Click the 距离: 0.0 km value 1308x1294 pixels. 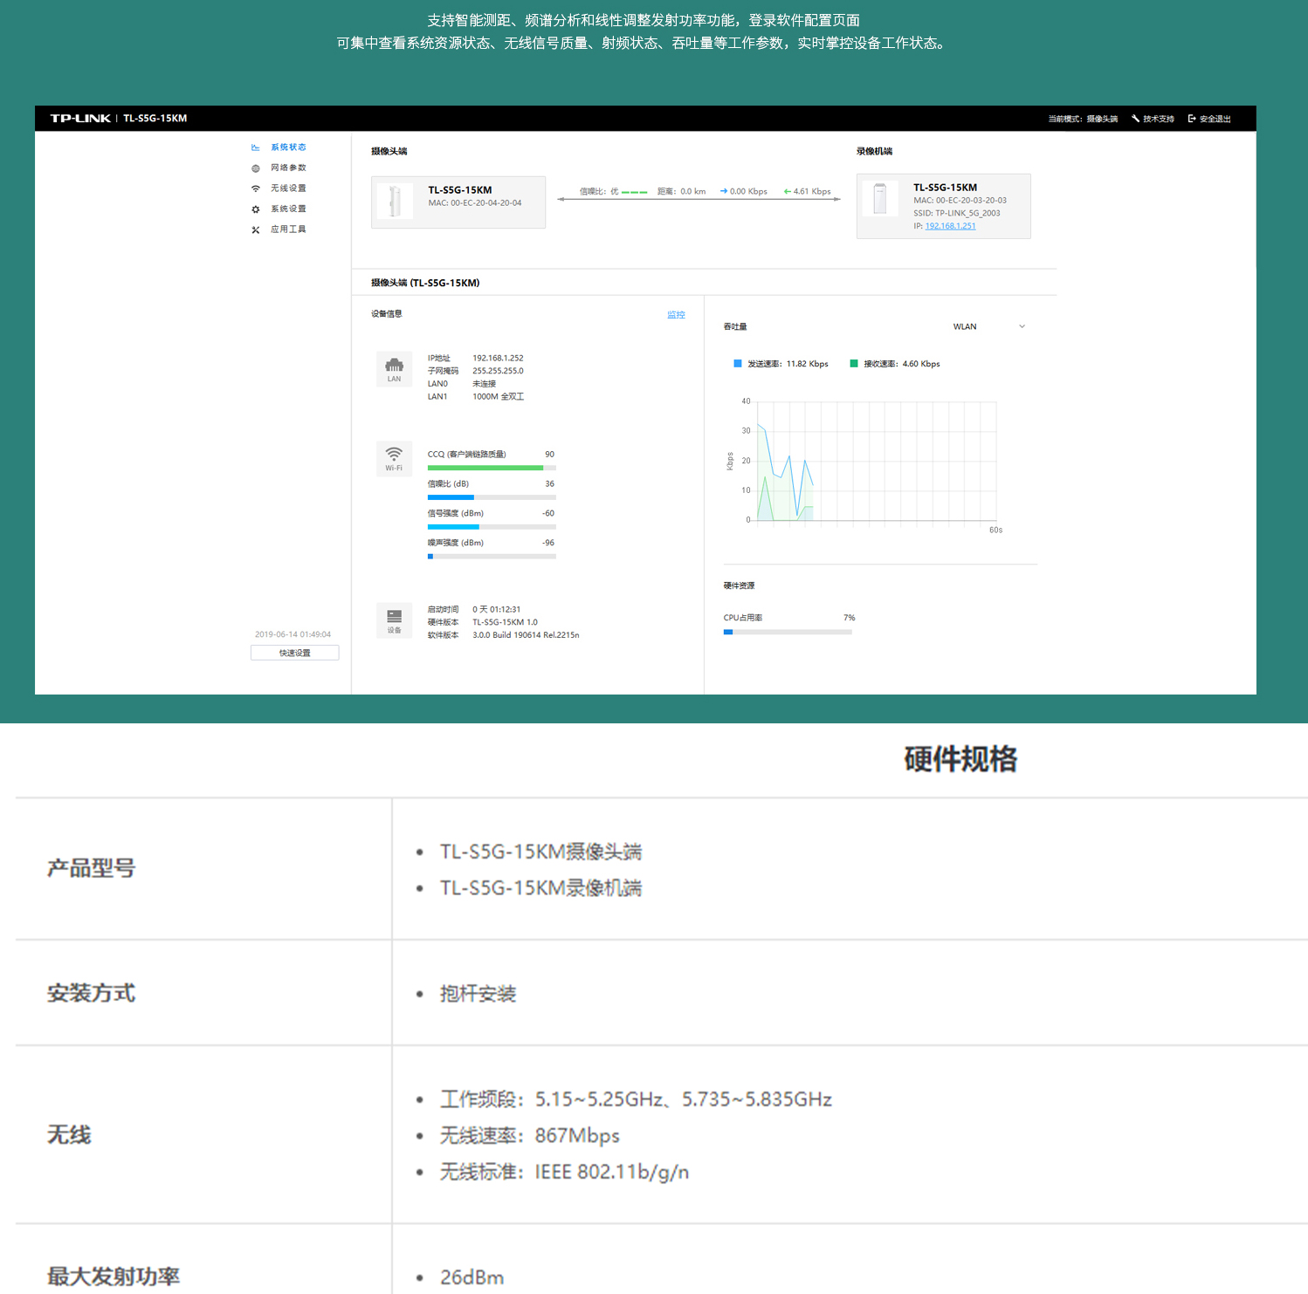click(x=682, y=191)
